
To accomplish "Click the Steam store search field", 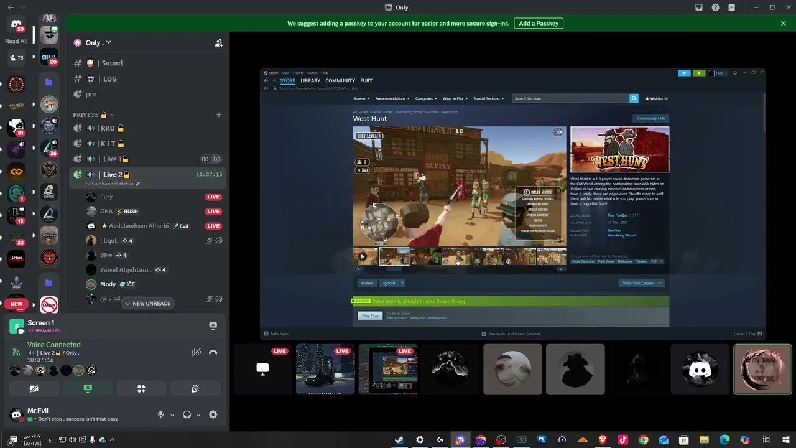I will click(570, 98).
